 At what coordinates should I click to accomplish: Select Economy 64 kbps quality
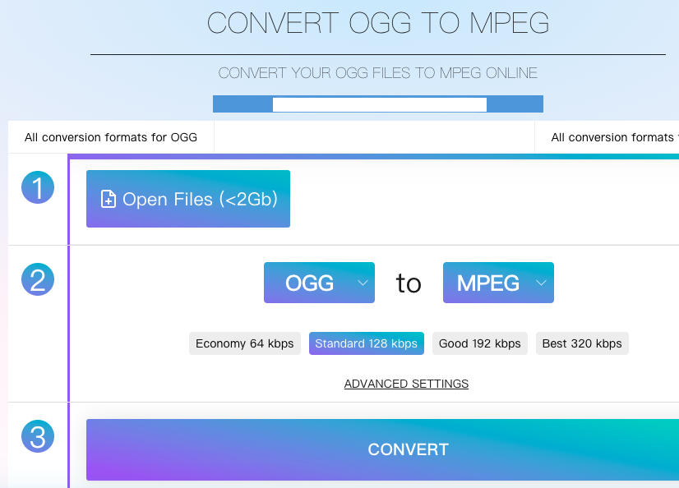click(x=245, y=343)
